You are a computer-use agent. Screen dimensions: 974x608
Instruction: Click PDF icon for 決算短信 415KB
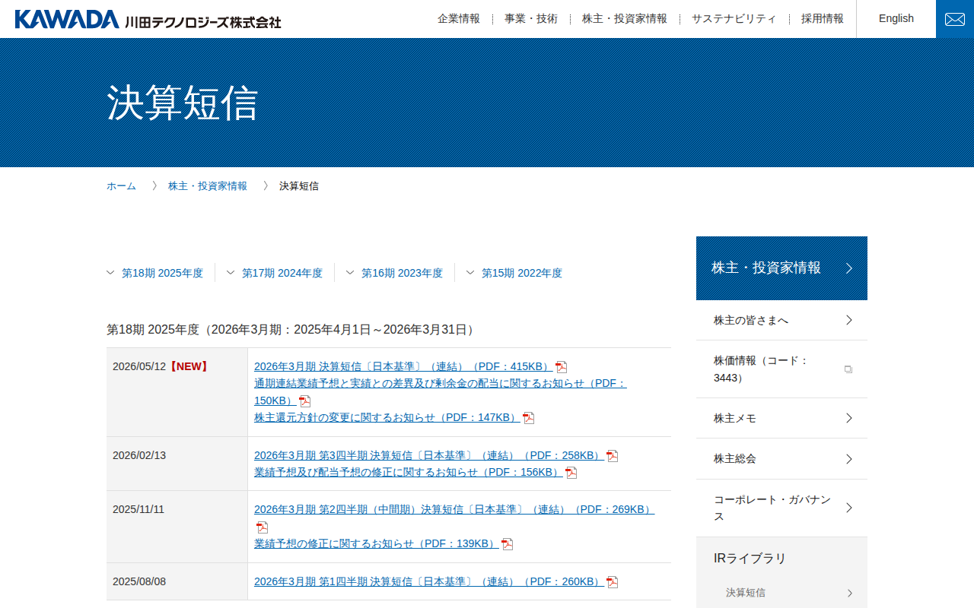pos(562,367)
